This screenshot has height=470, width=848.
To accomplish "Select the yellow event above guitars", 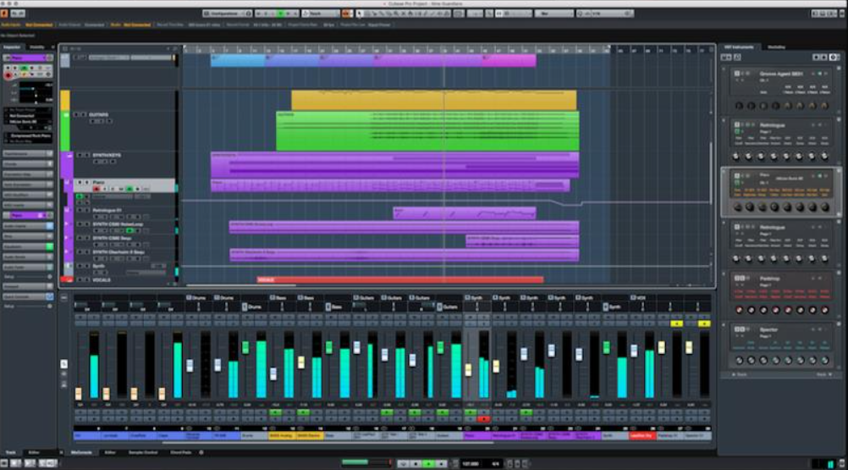I will pyautogui.click(x=434, y=100).
